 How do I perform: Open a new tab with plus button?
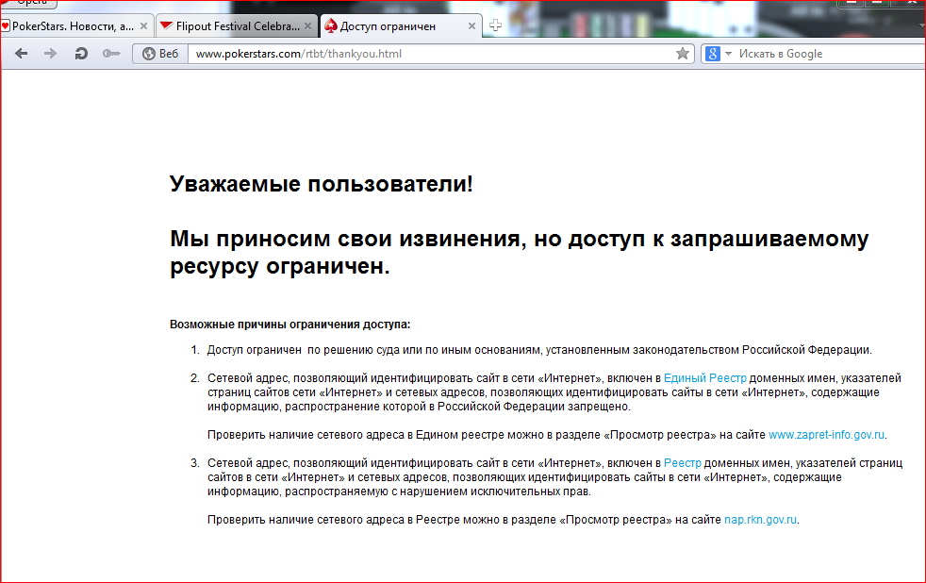(495, 25)
